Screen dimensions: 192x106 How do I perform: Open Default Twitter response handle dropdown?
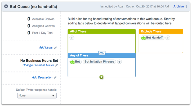coord(37,96)
